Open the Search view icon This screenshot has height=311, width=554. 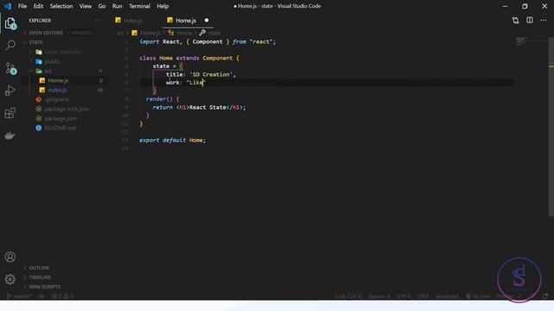(10, 45)
